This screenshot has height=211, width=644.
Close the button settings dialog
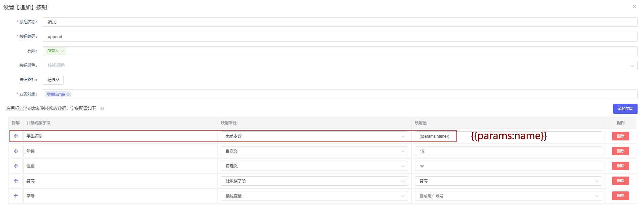(x=634, y=7)
